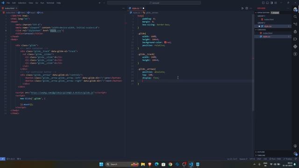299x168 pixels.
Task: Click the CSS language mode indicator
Action: click(x=265, y=159)
